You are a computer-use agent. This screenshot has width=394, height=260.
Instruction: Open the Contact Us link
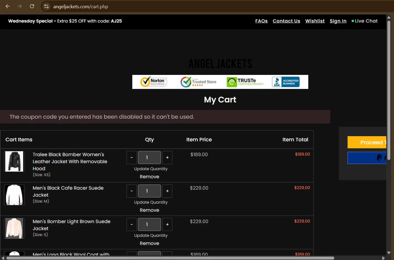coord(286,21)
